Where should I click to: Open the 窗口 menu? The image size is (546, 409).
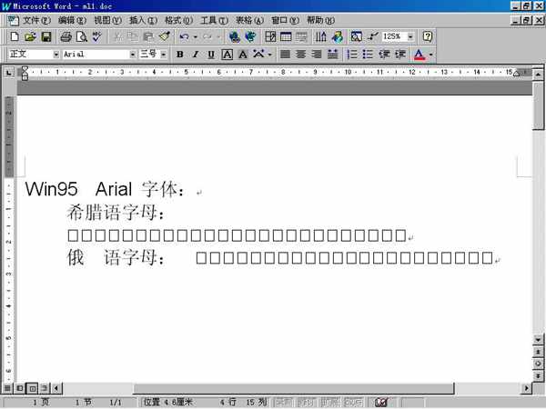[285, 20]
